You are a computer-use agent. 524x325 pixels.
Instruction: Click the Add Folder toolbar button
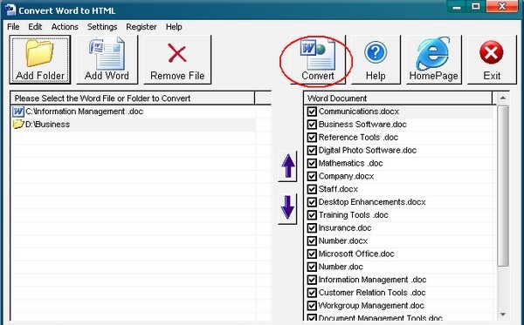pyautogui.click(x=40, y=59)
